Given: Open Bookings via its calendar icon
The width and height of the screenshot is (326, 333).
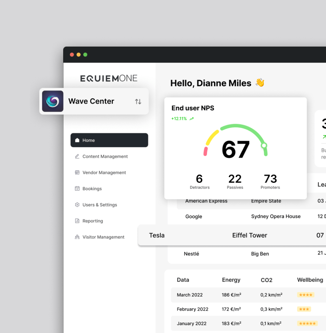Looking at the screenshot, I should (77, 188).
